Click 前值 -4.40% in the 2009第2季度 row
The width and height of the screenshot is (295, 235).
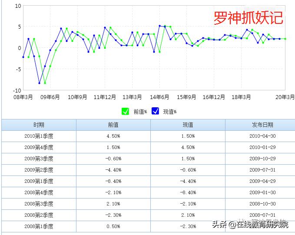click(x=113, y=170)
